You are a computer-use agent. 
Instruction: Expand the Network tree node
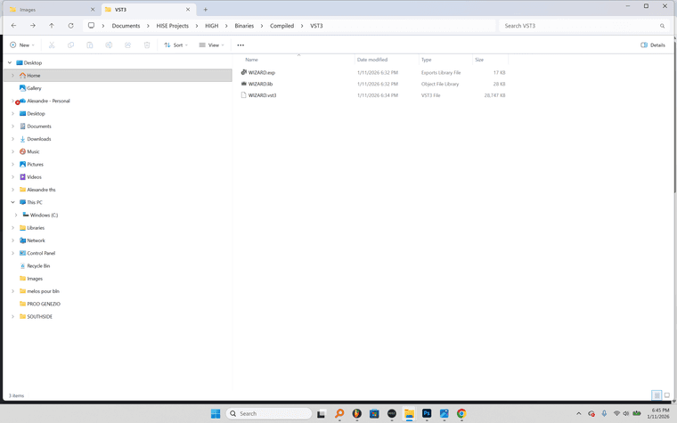[13, 240]
